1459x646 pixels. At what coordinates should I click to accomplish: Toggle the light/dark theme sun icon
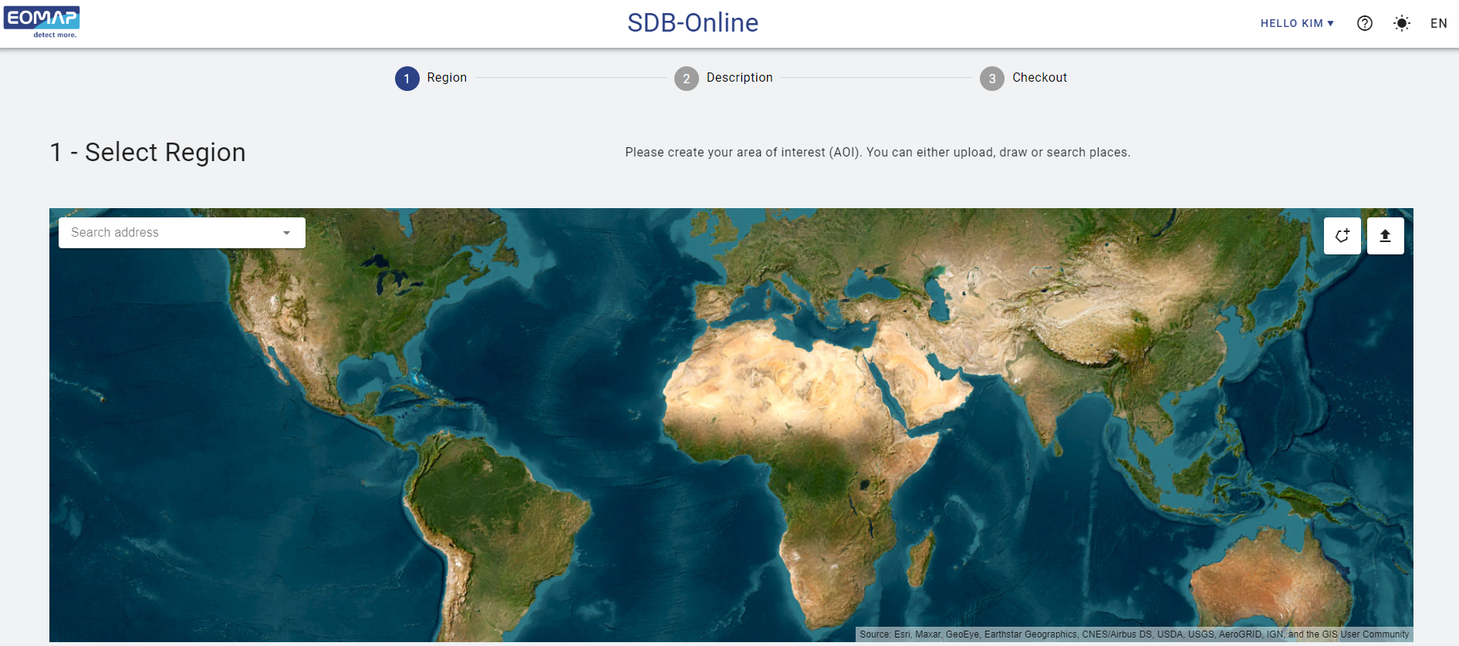coord(1401,23)
